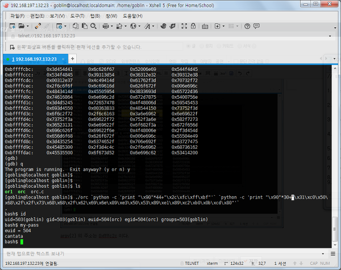Open the 편집(E) menu
341x270 pixels.
click(37, 16)
